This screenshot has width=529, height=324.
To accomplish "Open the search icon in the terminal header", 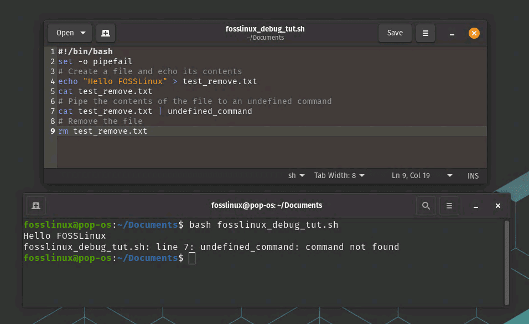I will (x=426, y=205).
